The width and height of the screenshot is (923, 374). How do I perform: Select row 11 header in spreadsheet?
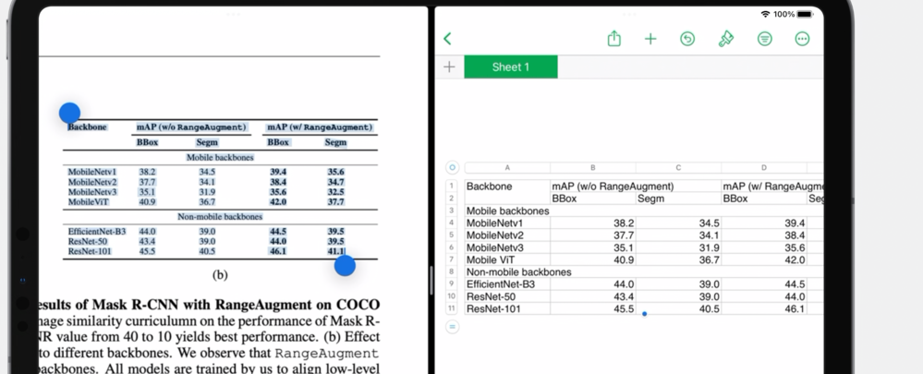point(452,308)
